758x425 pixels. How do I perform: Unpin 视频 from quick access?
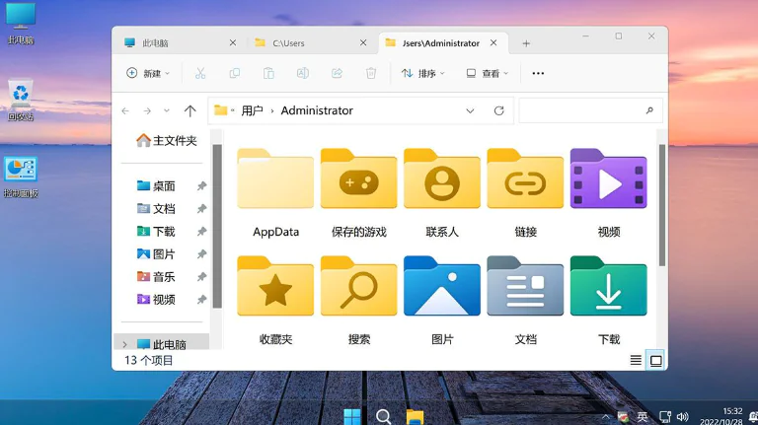201,300
